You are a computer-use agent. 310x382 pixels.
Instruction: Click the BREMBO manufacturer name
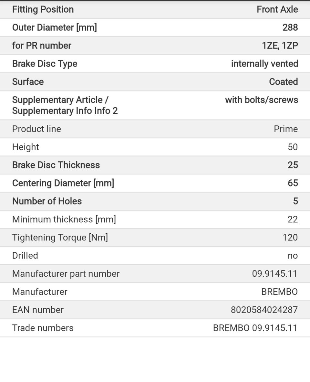pos(279,292)
